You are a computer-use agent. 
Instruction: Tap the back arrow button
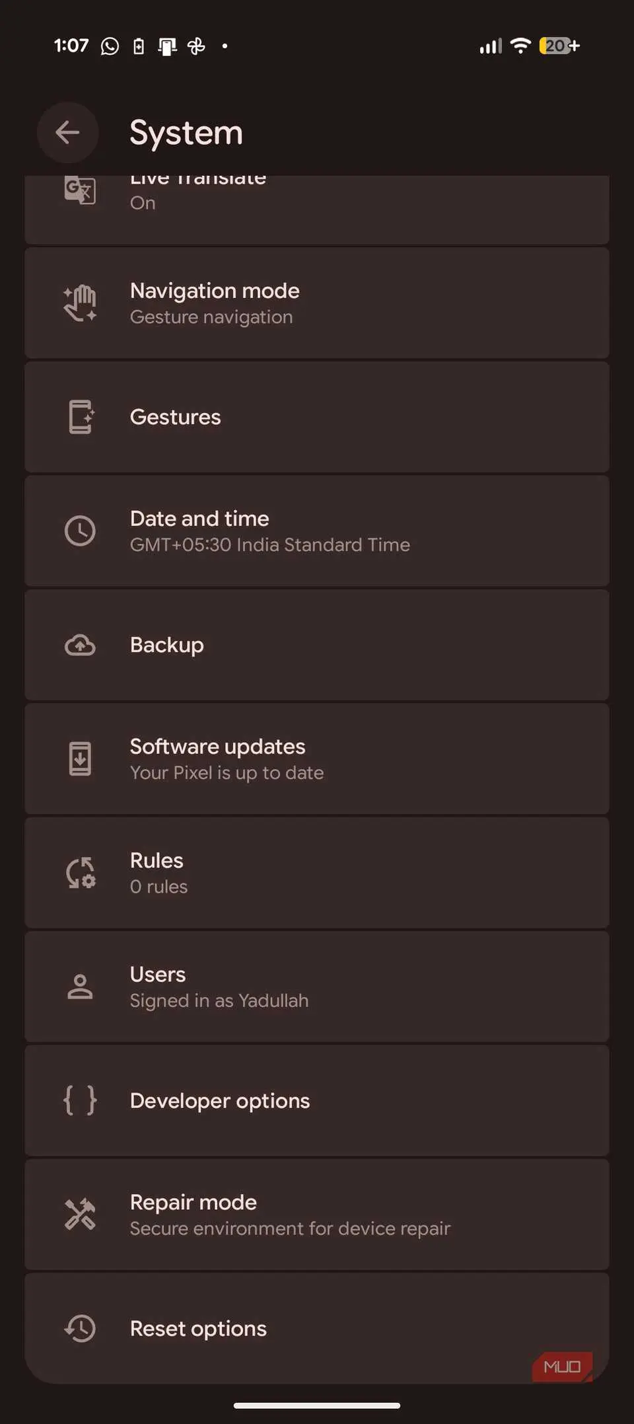point(67,132)
